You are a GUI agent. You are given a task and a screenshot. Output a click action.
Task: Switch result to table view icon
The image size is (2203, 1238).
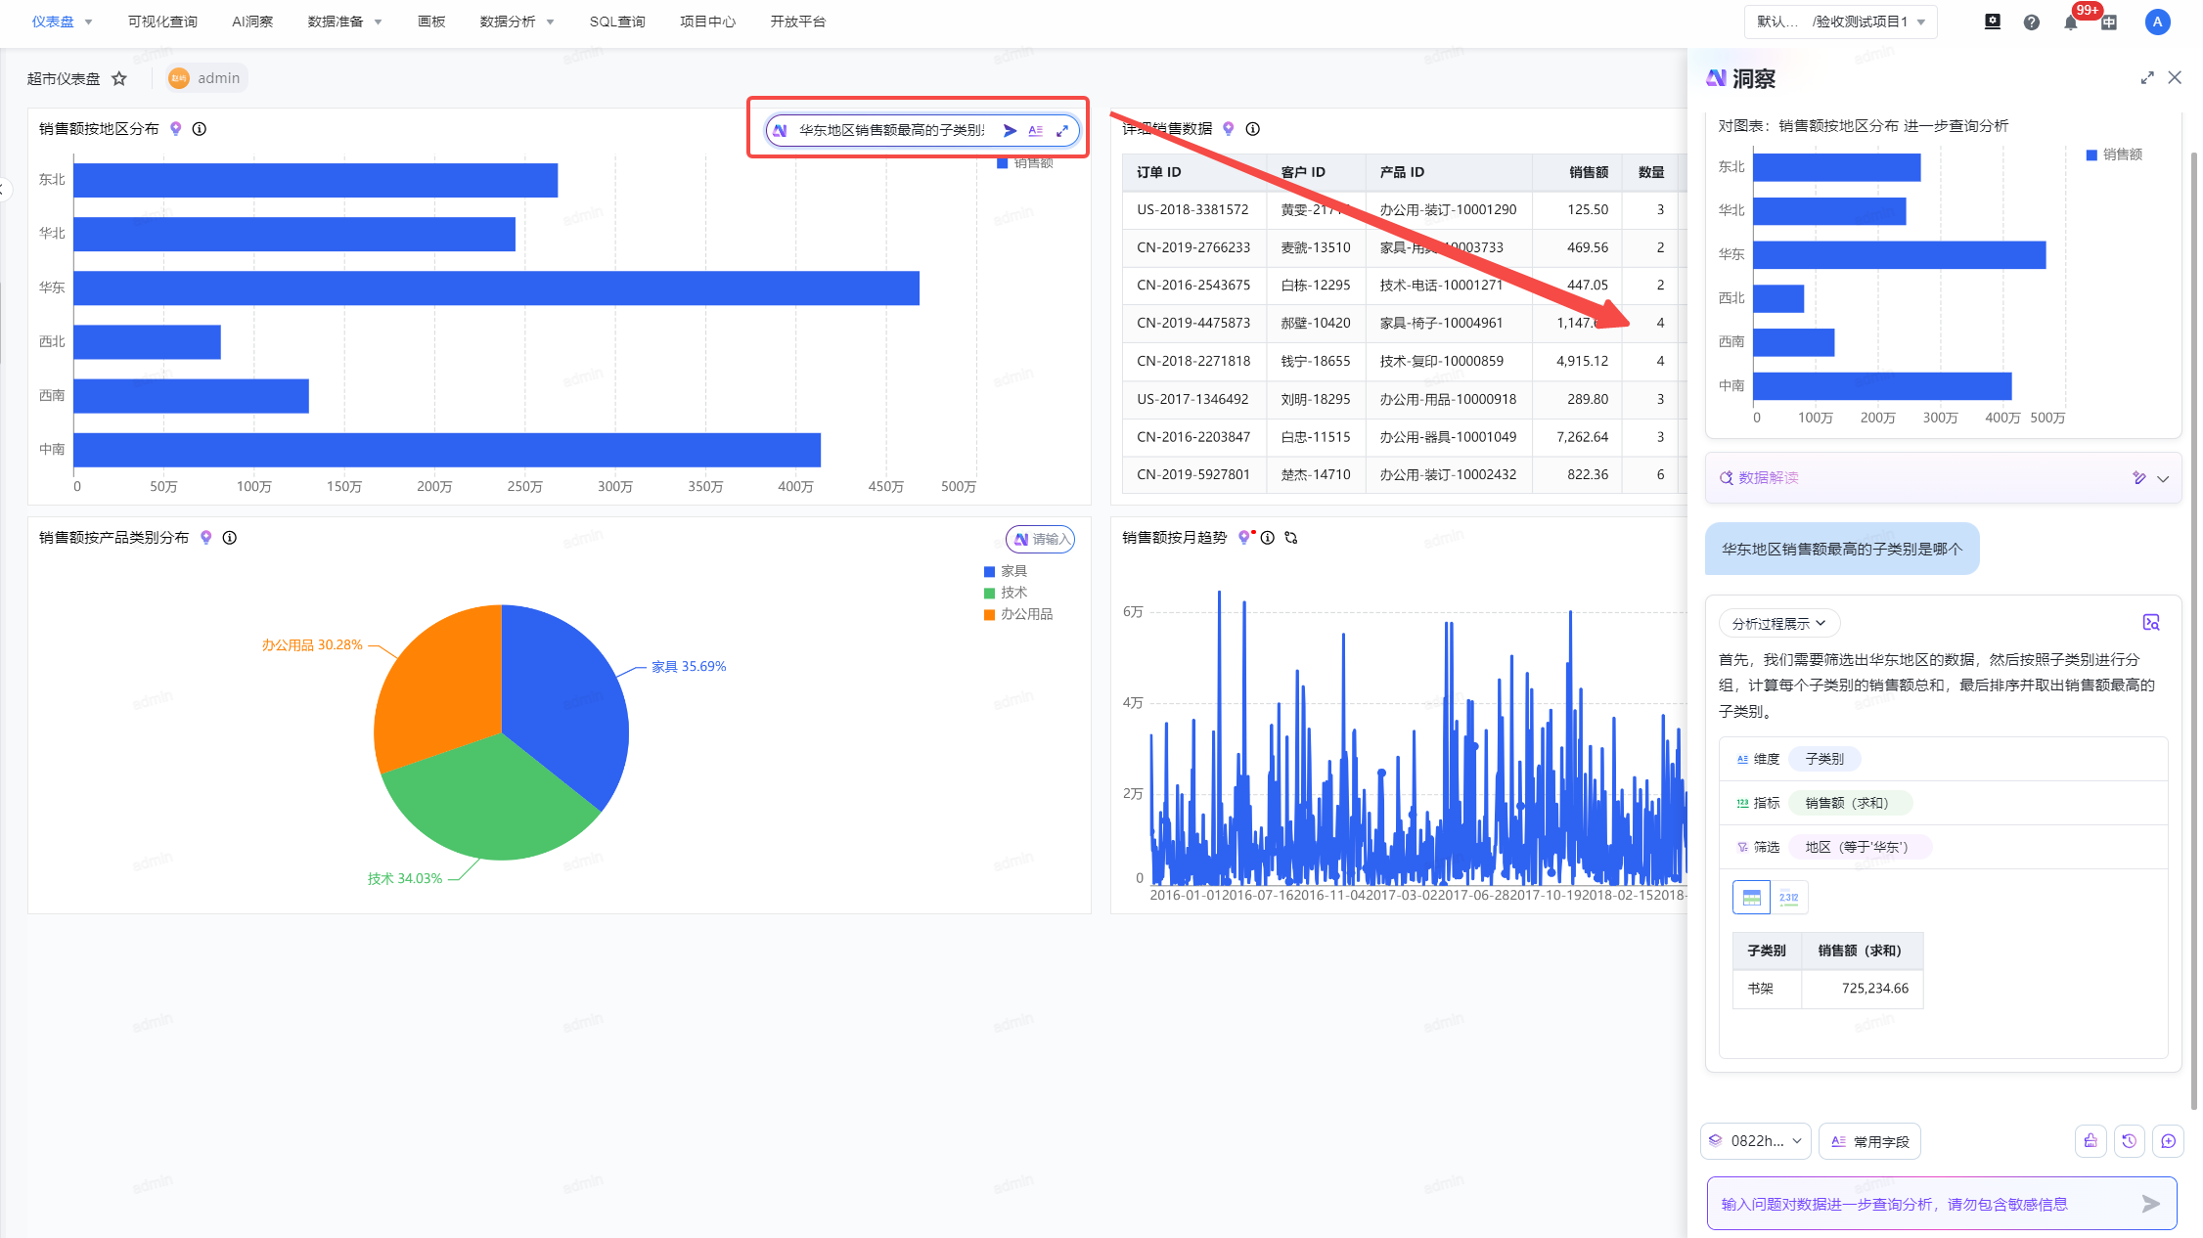[x=1751, y=897]
